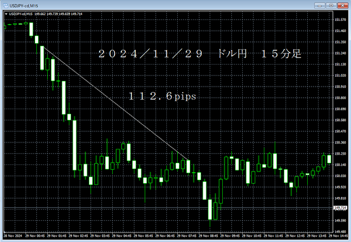This screenshot has height=242, width=351.
Task: Click price level 150.910 on the scale
Action: pyautogui.click(x=340, y=87)
